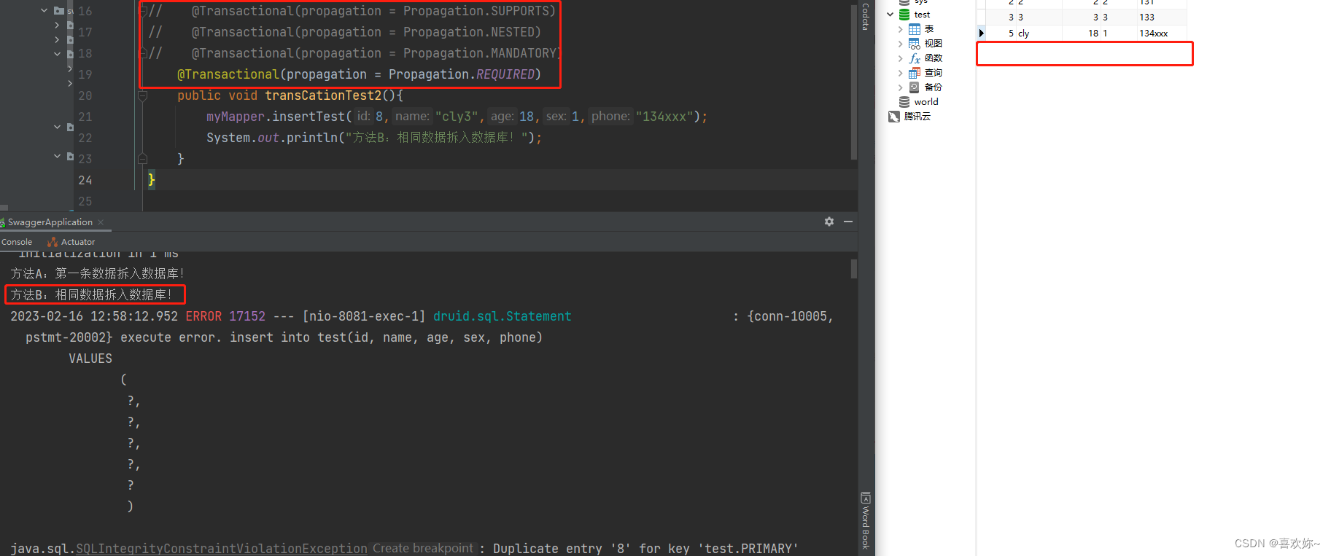Expand the 查询 node chevron
1331x556 pixels.
click(901, 73)
